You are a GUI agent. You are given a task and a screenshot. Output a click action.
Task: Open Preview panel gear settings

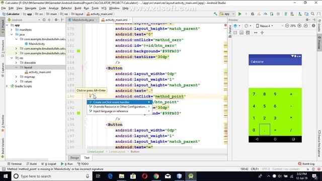tap(307, 20)
